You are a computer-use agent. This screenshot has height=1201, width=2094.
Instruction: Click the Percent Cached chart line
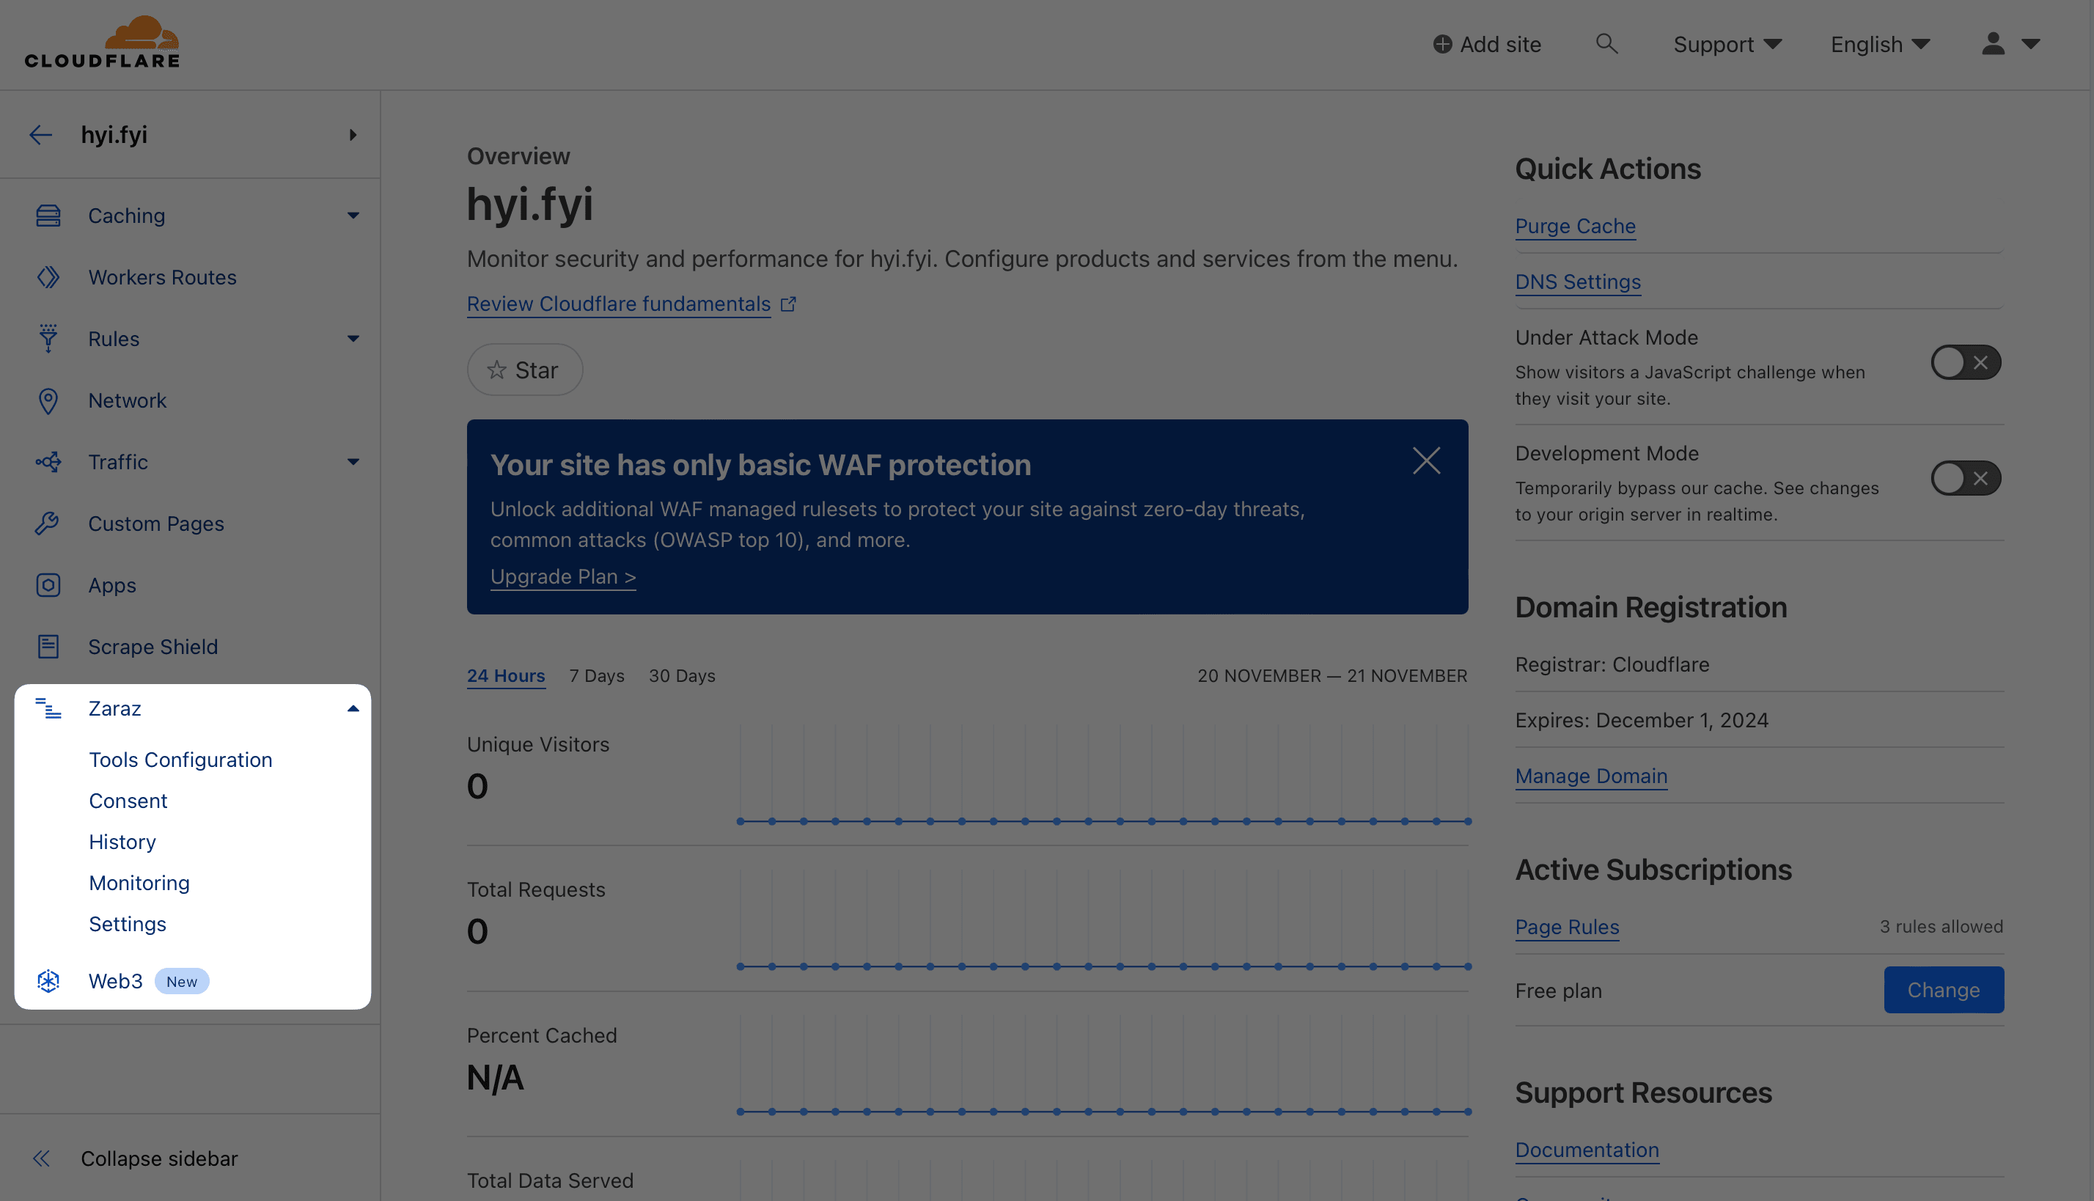(1103, 1112)
